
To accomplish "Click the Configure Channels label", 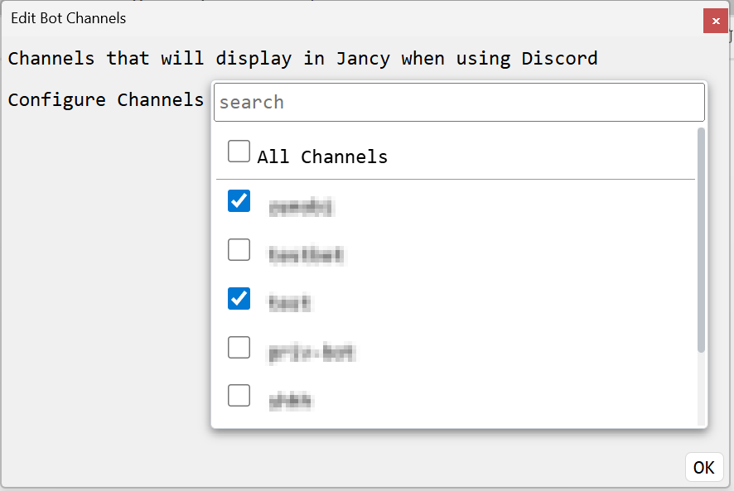I will [106, 99].
